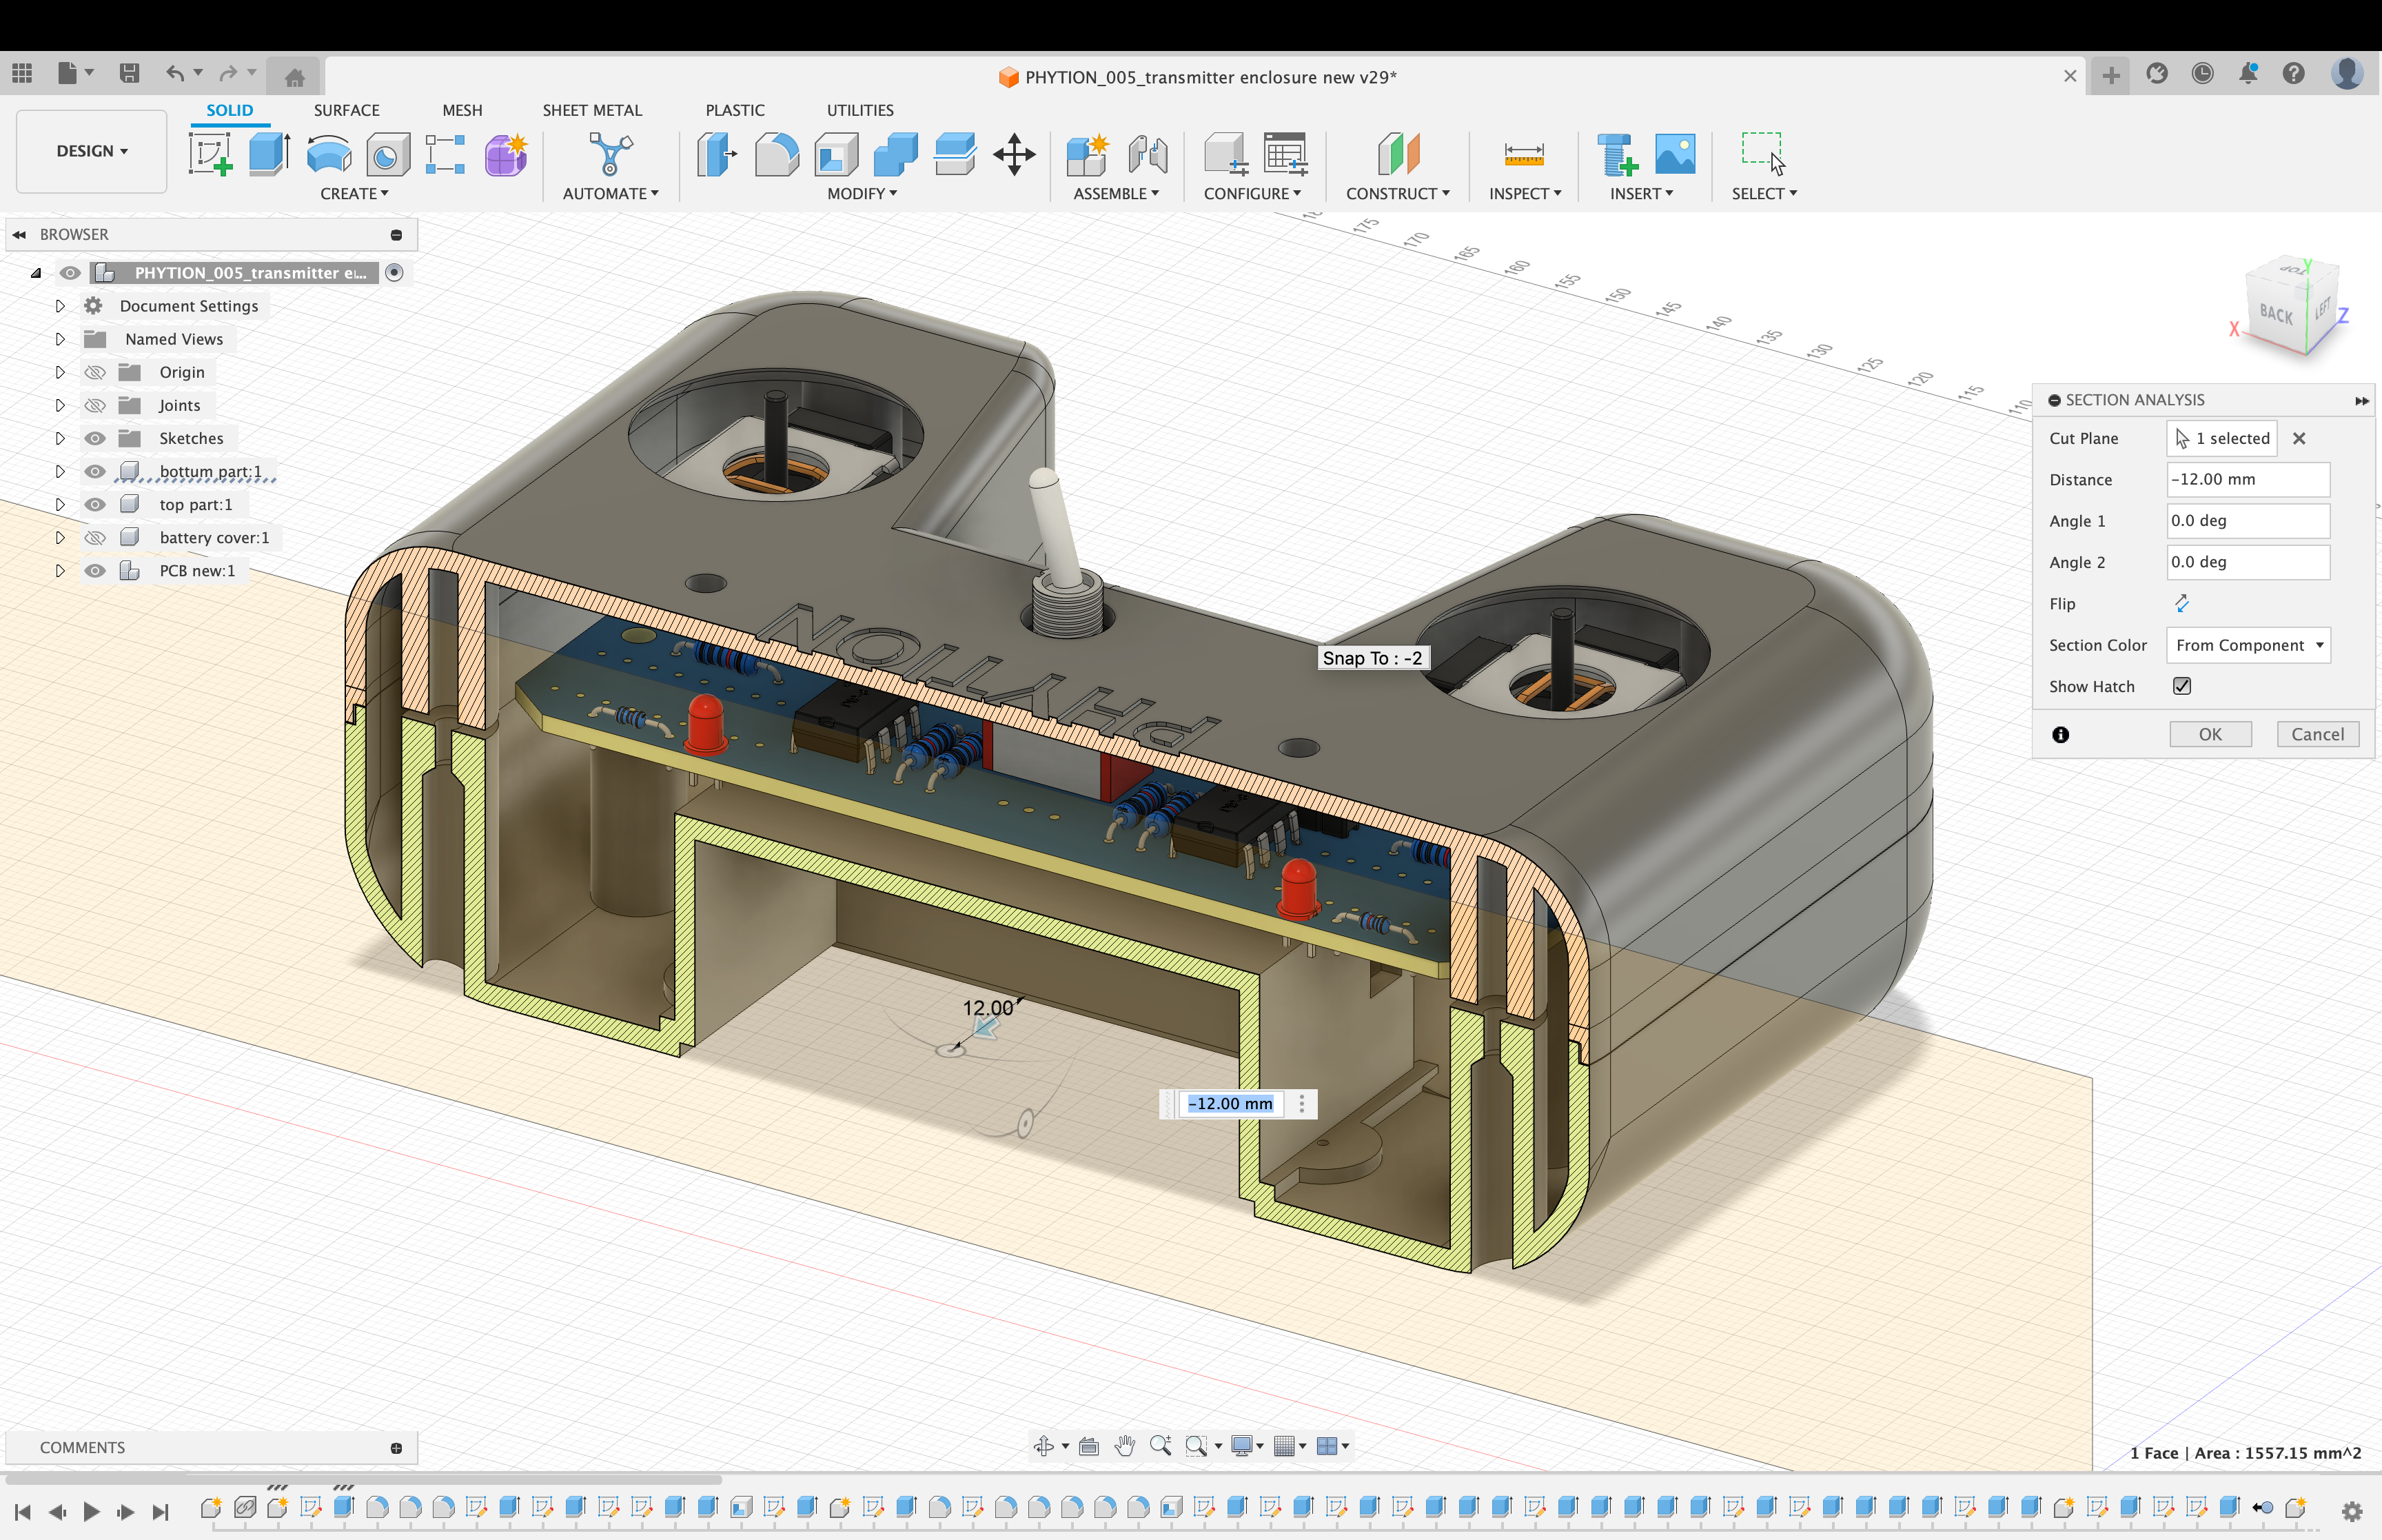
Task: Click OK button in Section Analysis
Action: (2210, 734)
